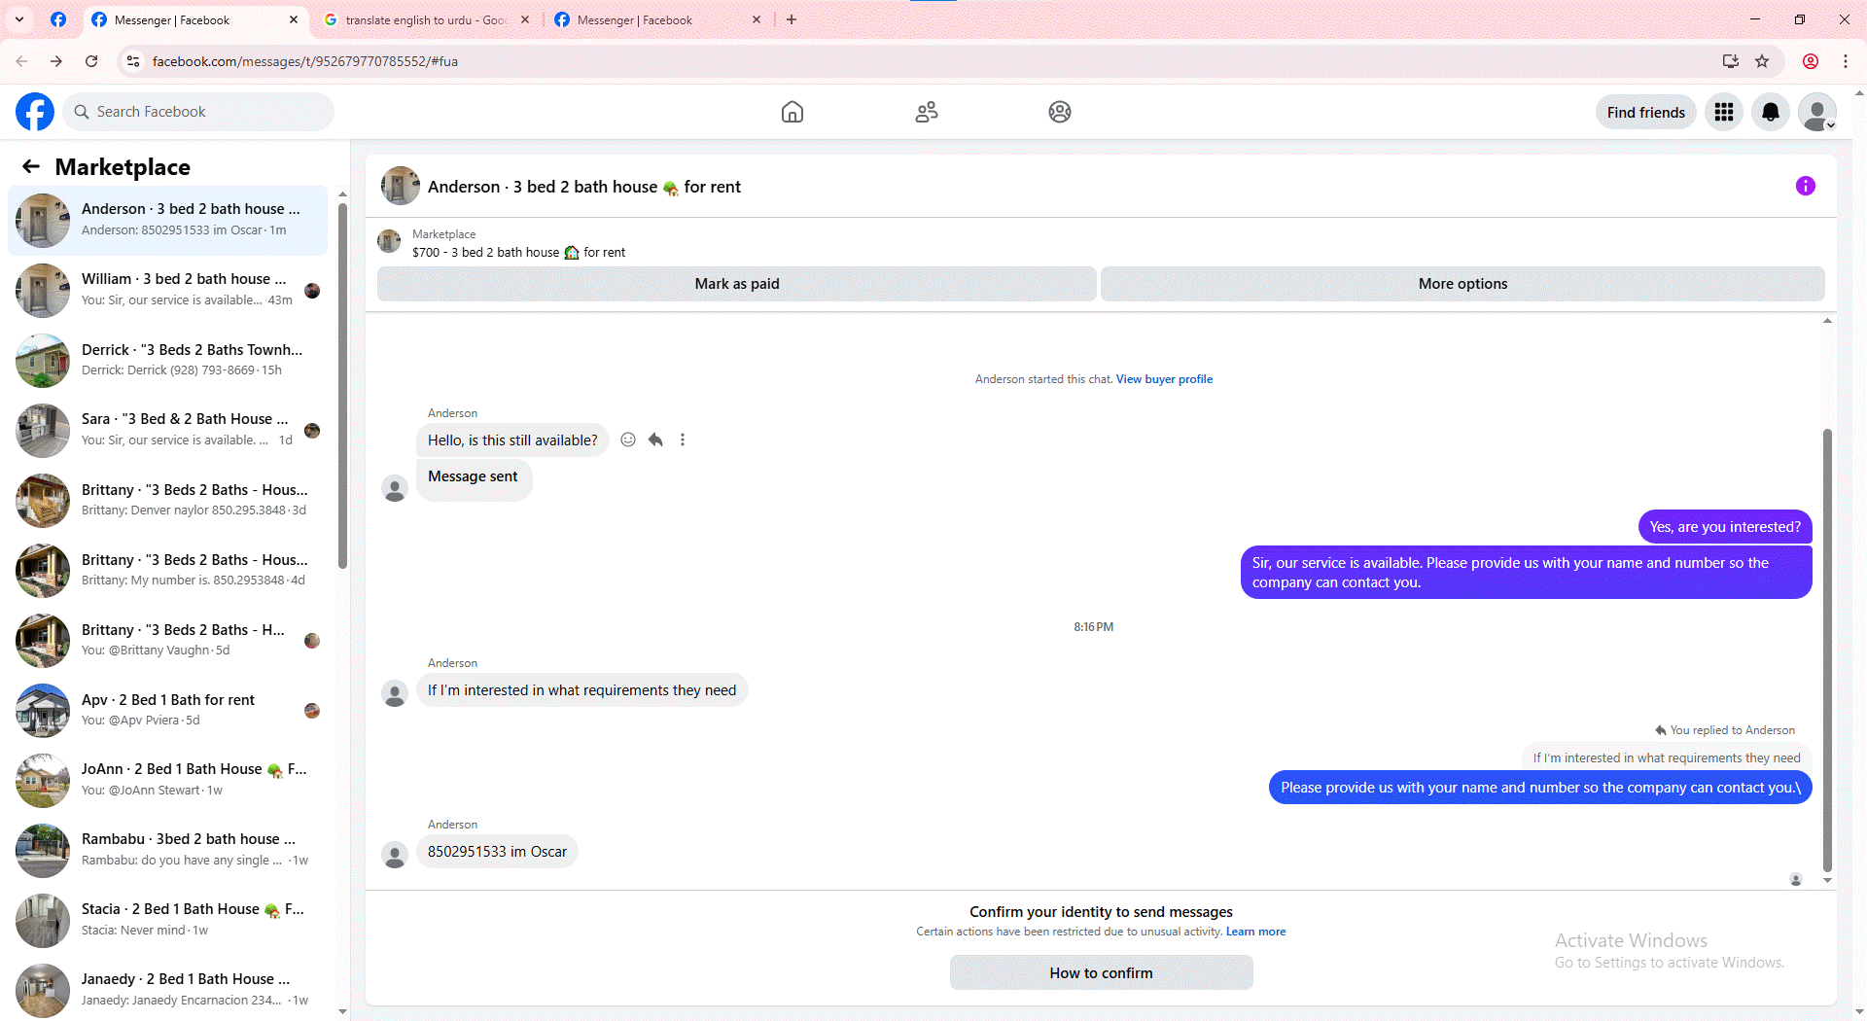Click the install app icon in address bar
The image size is (1867, 1021).
coord(1731,61)
